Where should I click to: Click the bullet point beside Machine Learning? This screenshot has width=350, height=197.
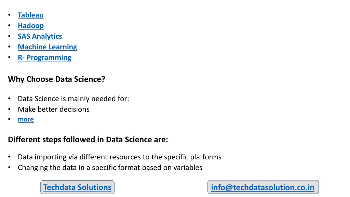point(9,47)
